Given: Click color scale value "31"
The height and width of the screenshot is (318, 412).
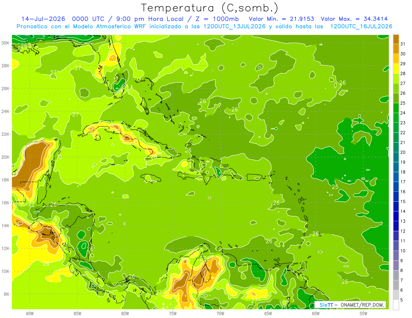Looking at the screenshot, I should tap(403, 44).
